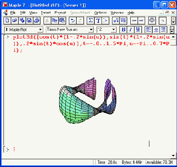Toggle Italic formatting
This screenshot has height=167, width=177.
[x=131, y=30]
